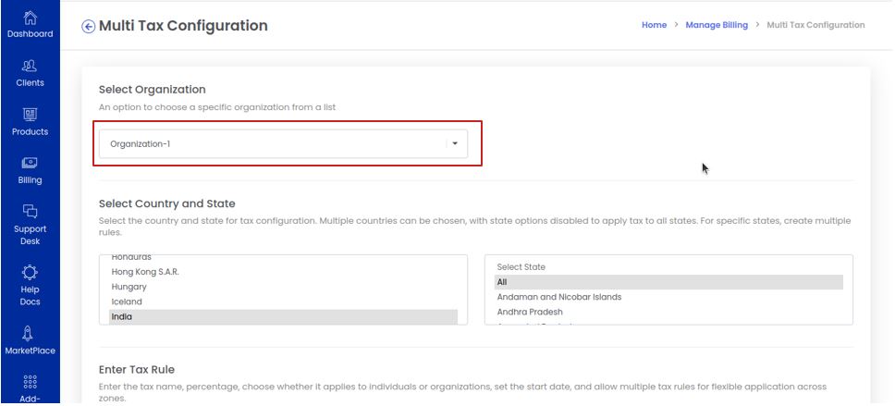
Task: Choose All in the state list
Action: [668, 282]
